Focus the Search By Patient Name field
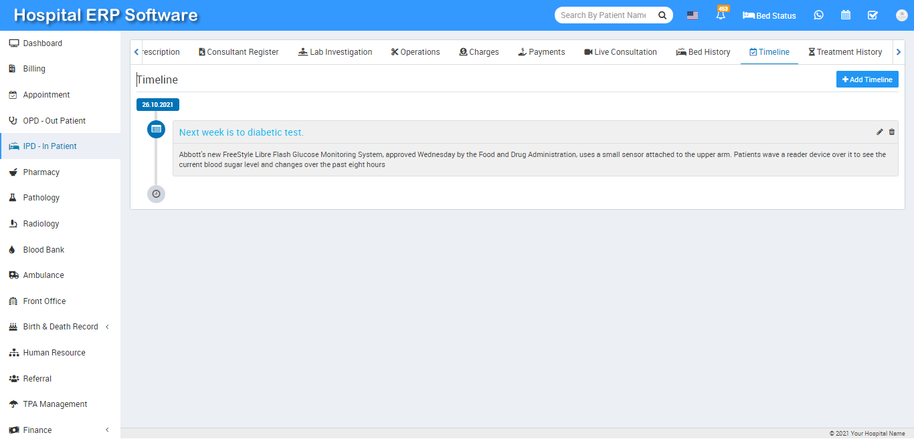Image resolution: width=914 pixels, height=439 pixels. [x=604, y=15]
